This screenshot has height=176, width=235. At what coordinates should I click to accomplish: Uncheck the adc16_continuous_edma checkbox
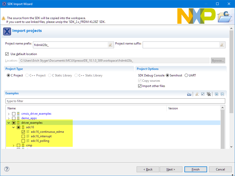click(23, 132)
